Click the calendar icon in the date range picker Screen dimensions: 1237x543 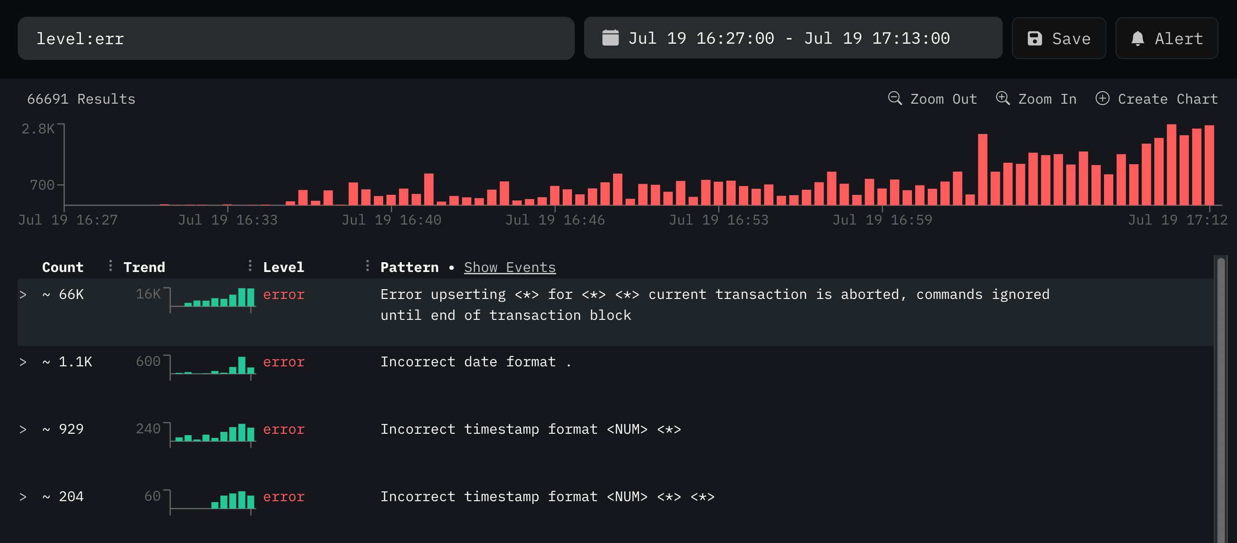coord(611,38)
